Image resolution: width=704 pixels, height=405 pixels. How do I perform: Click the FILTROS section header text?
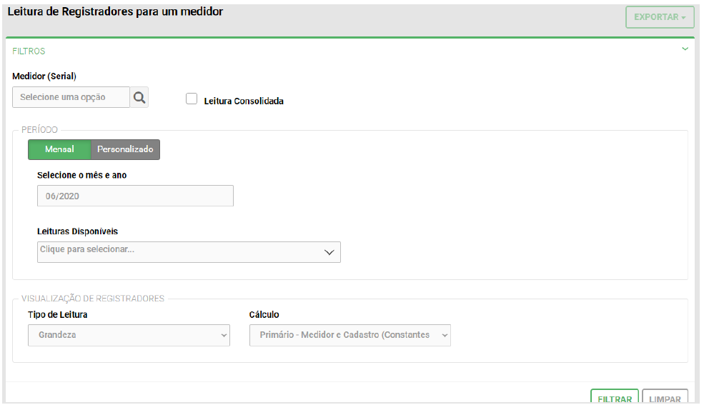(x=29, y=51)
